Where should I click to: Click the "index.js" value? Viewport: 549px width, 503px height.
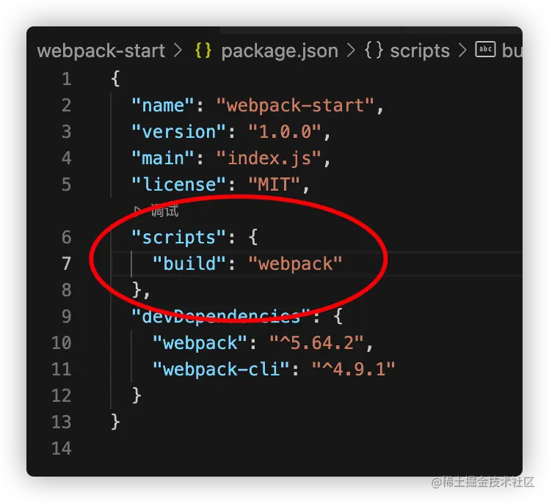coord(269,158)
